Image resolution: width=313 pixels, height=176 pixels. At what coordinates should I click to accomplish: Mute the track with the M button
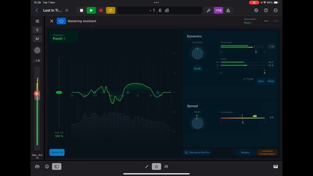click(x=37, y=39)
